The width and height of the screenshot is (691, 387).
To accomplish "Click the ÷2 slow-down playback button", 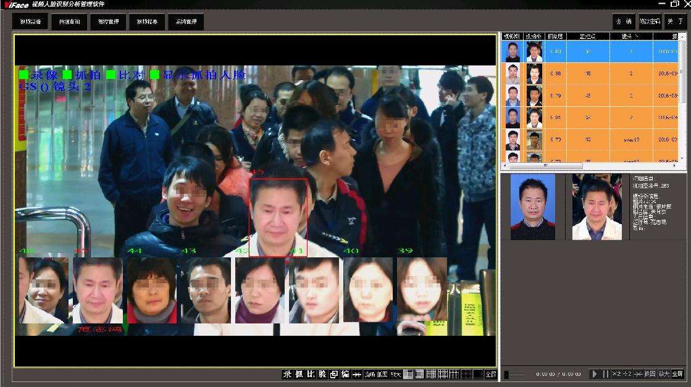I will pyautogui.click(x=627, y=374).
